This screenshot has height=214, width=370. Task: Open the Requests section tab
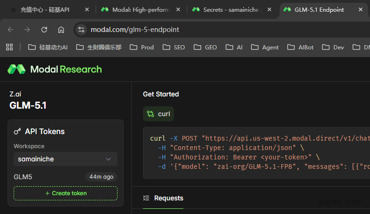tap(168, 198)
